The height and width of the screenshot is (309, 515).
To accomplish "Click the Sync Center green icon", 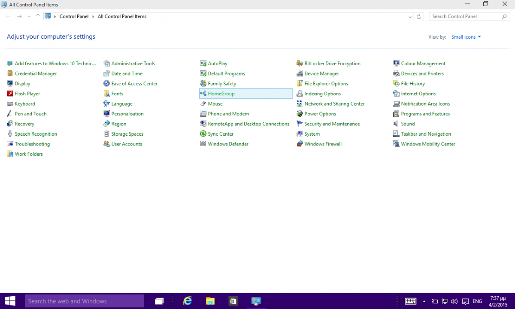I will coord(203,134).
